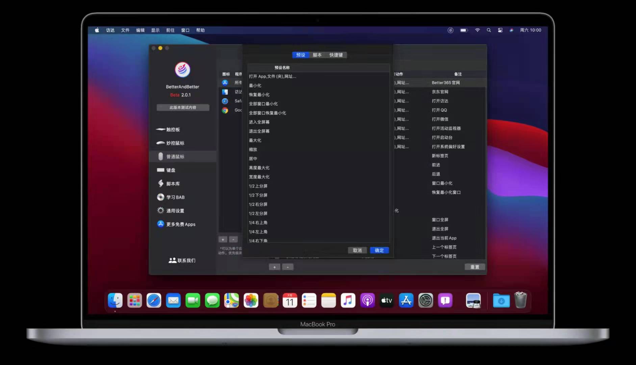
Task: Open Photos from the Dock
Action: click(x=251, y=300)
